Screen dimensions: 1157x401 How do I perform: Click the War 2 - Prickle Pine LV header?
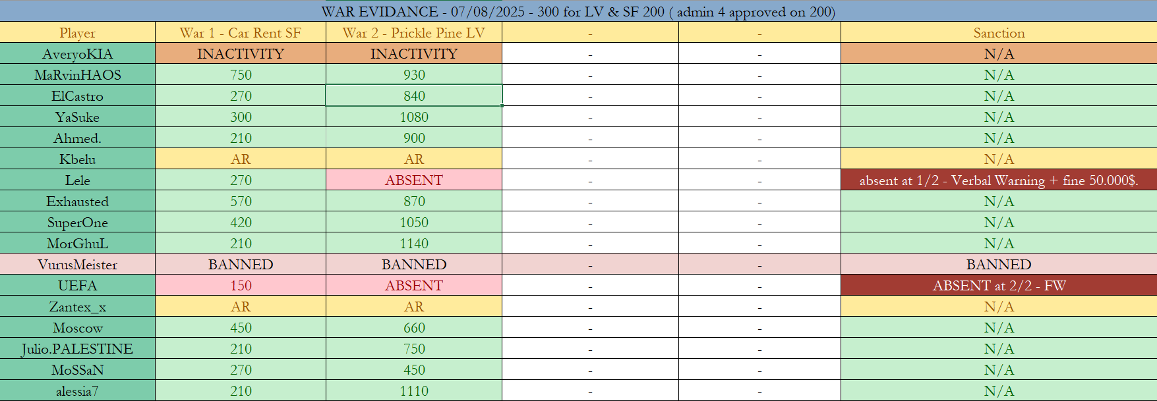coord(414,33)
